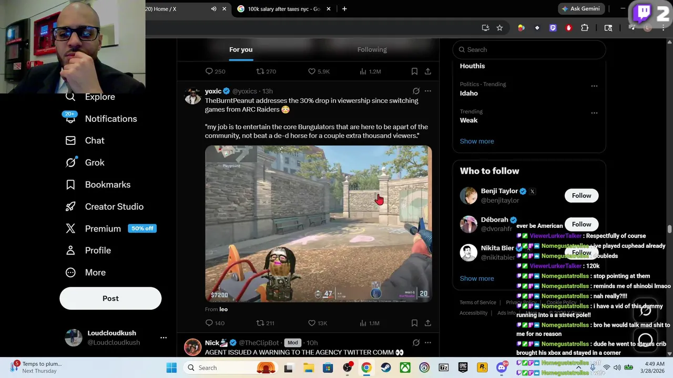
Task: Open Grok explain on yoxic post
Action: pyautogui.click(x=416, y=91)
